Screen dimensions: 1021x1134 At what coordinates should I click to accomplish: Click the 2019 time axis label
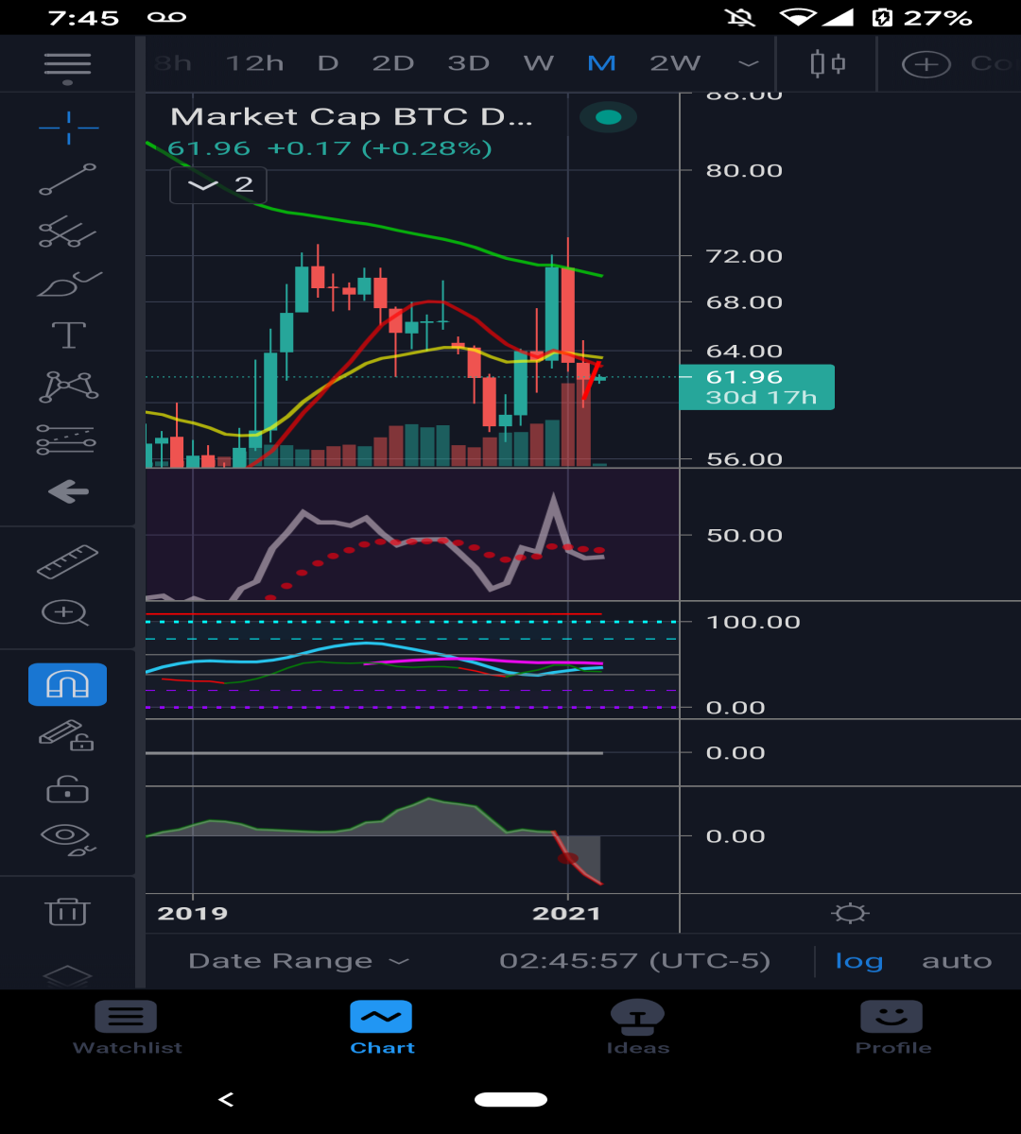(x=193, y=913)
